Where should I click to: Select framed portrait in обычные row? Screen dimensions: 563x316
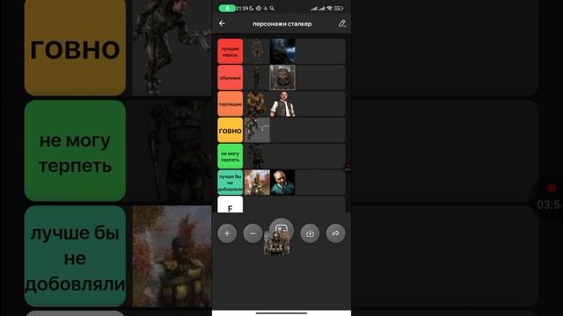(282, 78)
